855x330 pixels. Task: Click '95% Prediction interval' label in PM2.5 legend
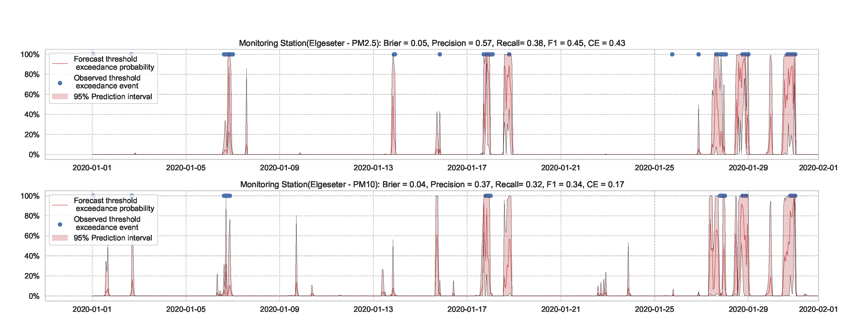click(x=113, y=97)
